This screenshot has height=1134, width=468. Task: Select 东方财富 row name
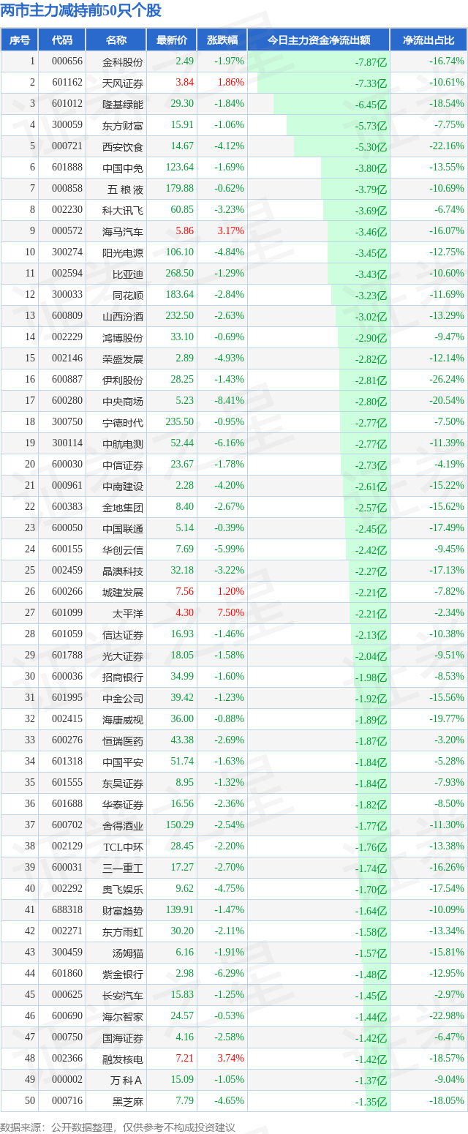coord(123,126)
